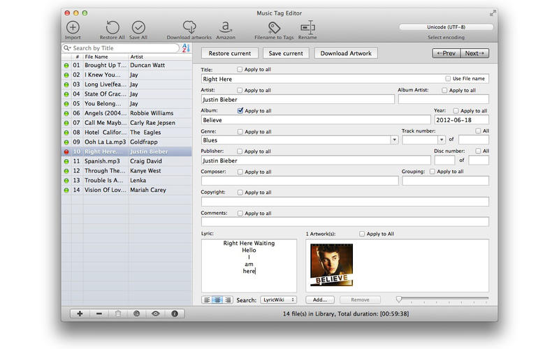The image size is (559, 349).
Task: Click the Save All checkmark icon
Action: pyautogui.click(x=138, y=27)
